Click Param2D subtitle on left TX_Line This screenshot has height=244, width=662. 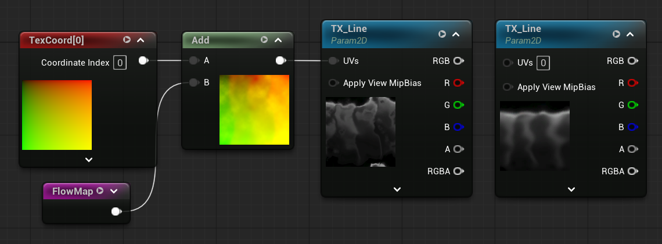coord(349,41)
